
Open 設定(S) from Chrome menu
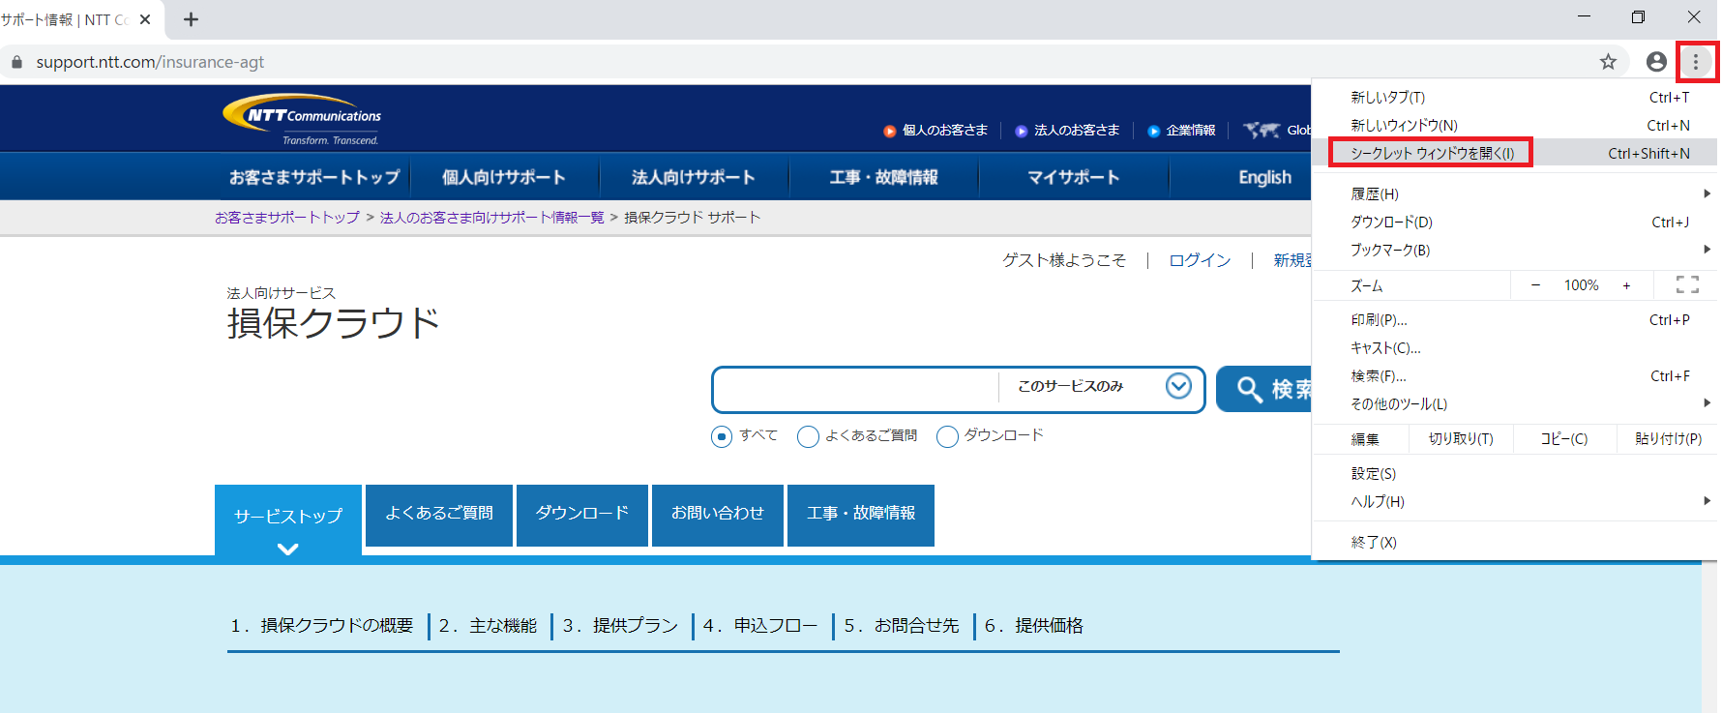(x=1373, y=473)
